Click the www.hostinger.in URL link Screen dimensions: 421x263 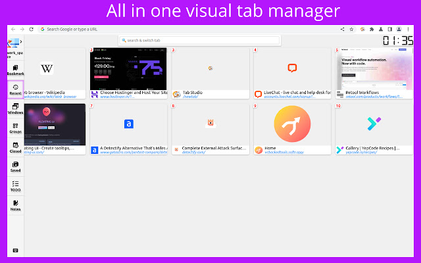point(117,97)
